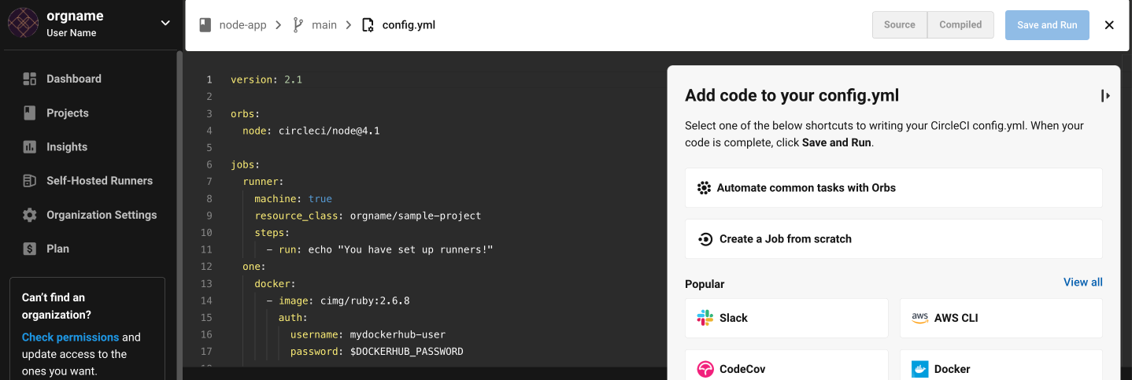Click the Add code to your config.yml heading
This screenshot has height=380, width=1132.
click(792, 96)
